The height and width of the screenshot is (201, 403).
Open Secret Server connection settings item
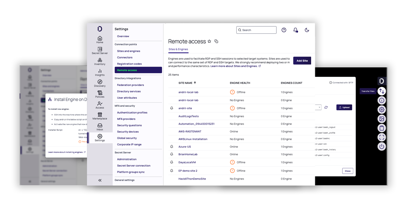(x=134, y=166)
